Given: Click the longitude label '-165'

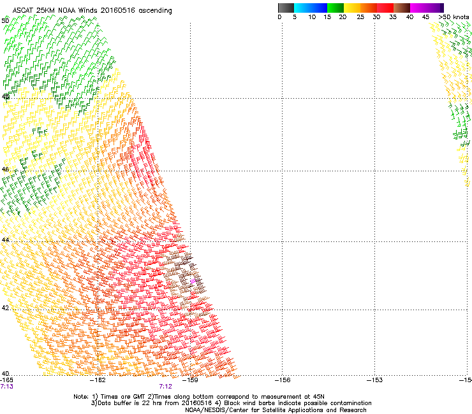Looking at the screenshot, I should [x=6, y=380].
